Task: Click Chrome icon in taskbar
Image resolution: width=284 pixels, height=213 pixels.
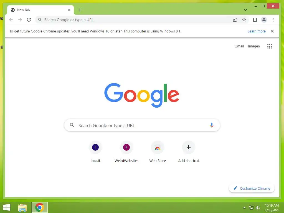Action: click(x=39, y=207)
